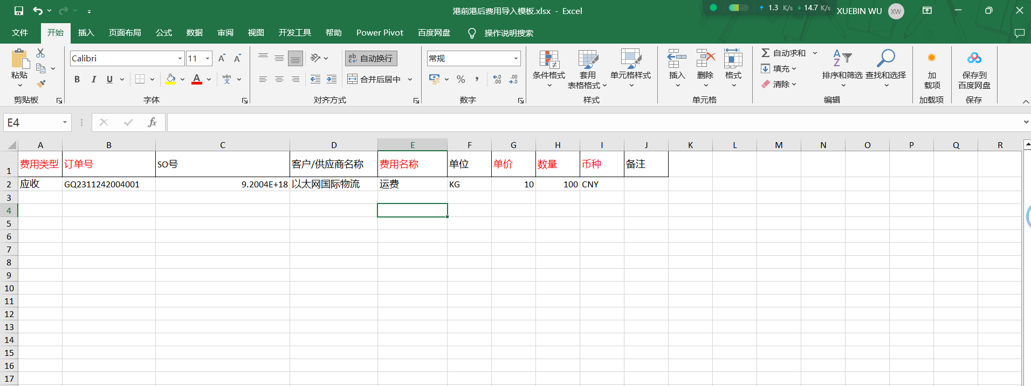Toggle Italic formatting
The image size is (1031, 386).
(93, 79)
